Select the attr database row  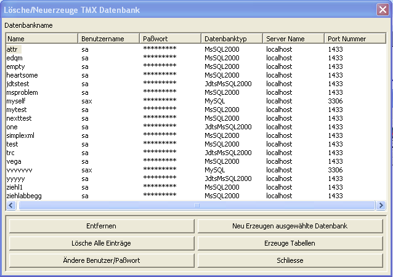click(12, 49)
